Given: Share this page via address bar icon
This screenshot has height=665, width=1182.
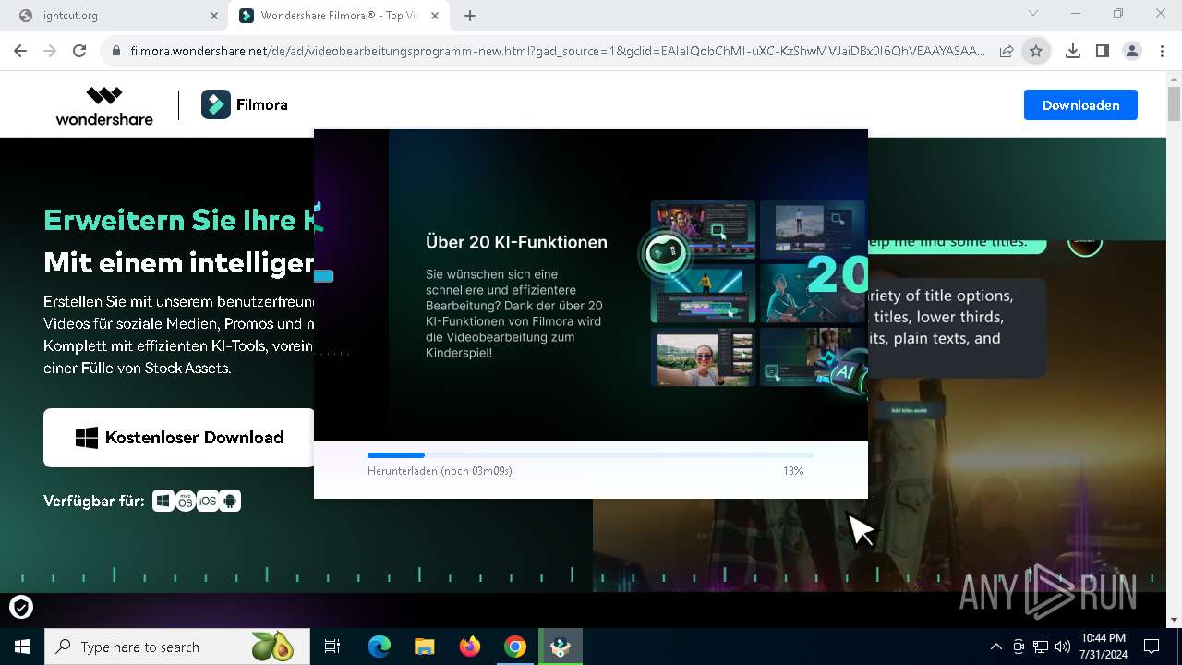Looking at the screenshot, I should (1007, 51).
